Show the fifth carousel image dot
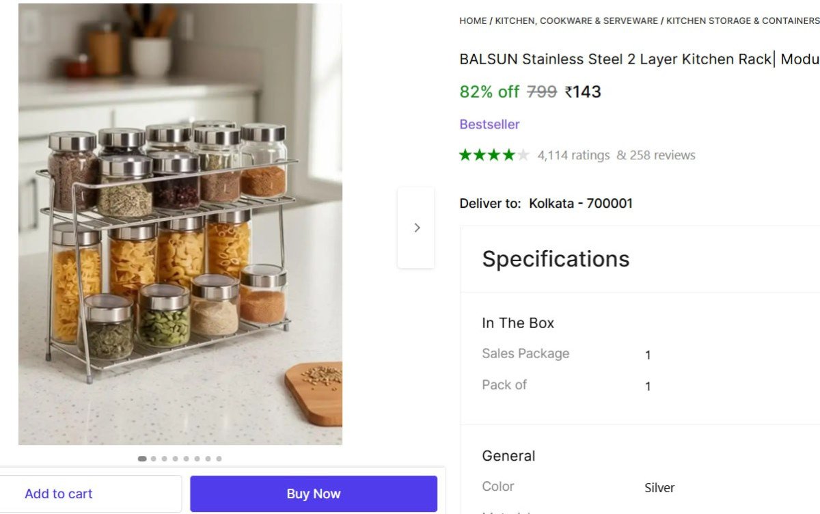Image resolution: width=820 pixels, height=514 pixels. 187,459
